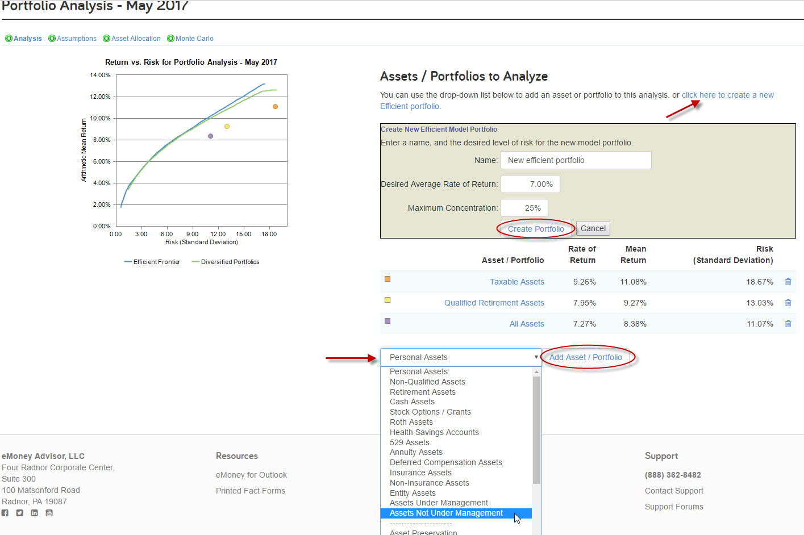Open the Contact Support link
Image resolution: width=804 pixels, height=535 pixels.
pos(674,491)
